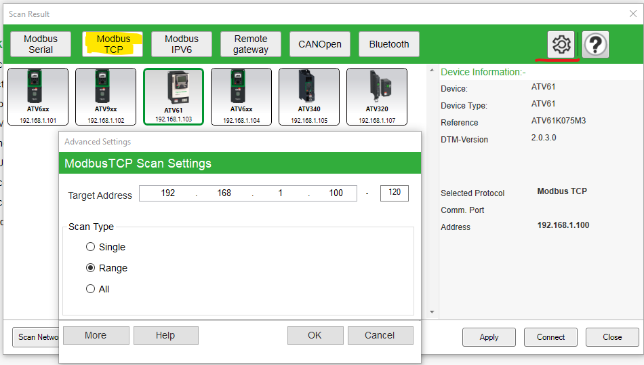
Task: Open the help question mark icon
Action: click(596, 44)
